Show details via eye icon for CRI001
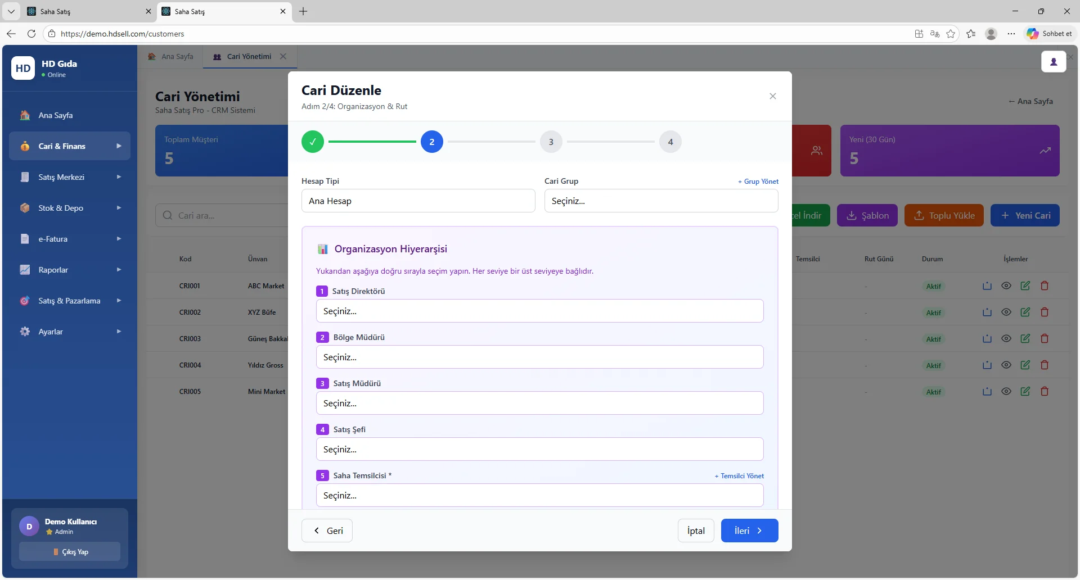Screen dimensions: 1080x580 click(x=1006, y=286)
